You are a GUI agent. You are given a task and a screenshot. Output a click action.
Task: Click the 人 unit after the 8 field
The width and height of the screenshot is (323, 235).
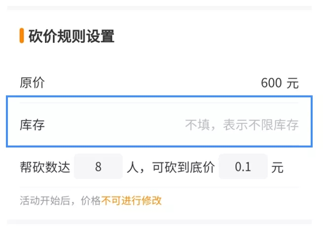coord(131,167)
